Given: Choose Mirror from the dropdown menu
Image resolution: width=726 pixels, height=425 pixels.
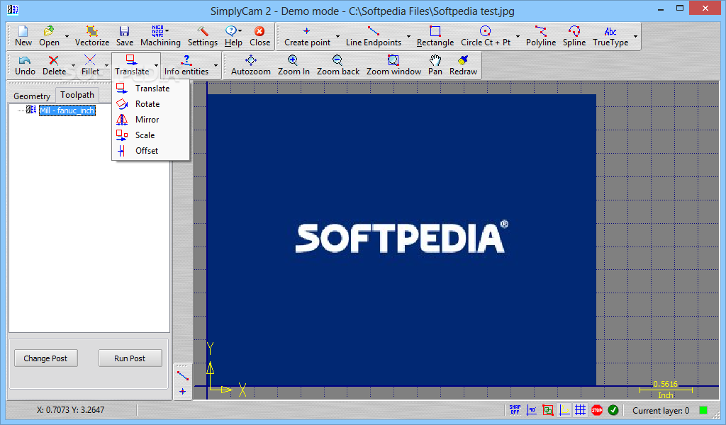Looking at the screenshot, I should [150, 120].
